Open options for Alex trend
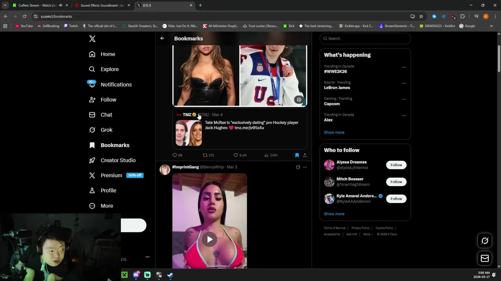Viewport: 501px width, 281px height. tap(404, 116)
